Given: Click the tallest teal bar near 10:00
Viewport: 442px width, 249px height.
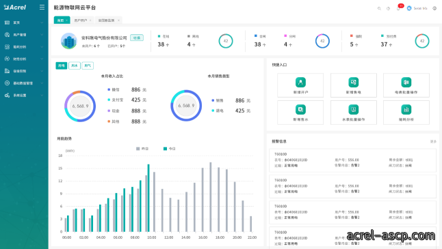Looking at the screenshot, I should pos(148,198).
